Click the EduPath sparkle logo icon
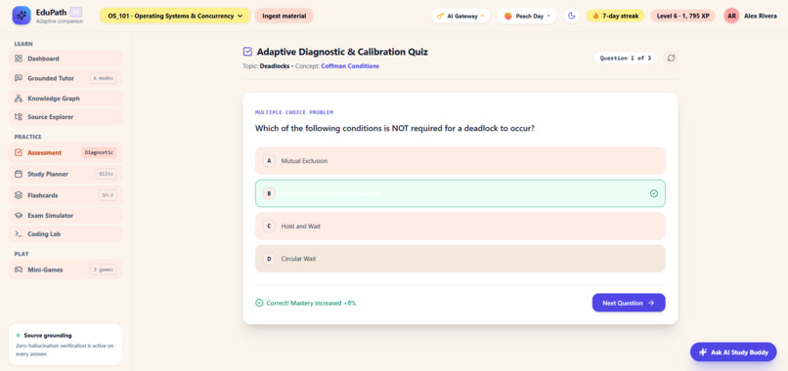This screenshot has height=371, width=788. click(22, 16)
